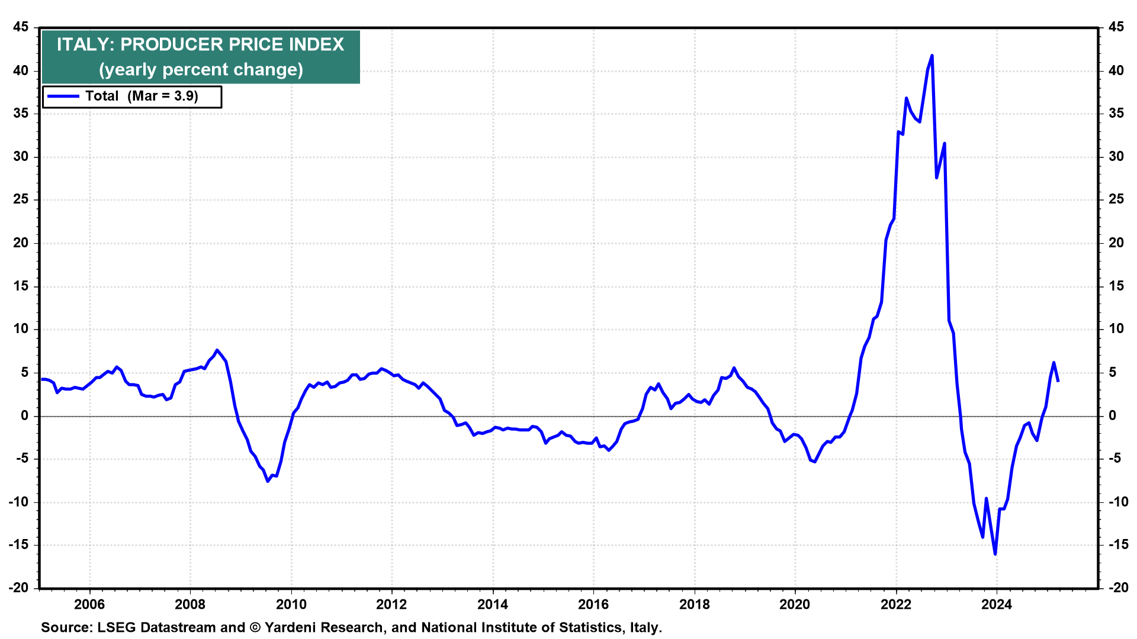Click the left y-axis value 0
The image size is (1137, 639).
coord(24,416)
